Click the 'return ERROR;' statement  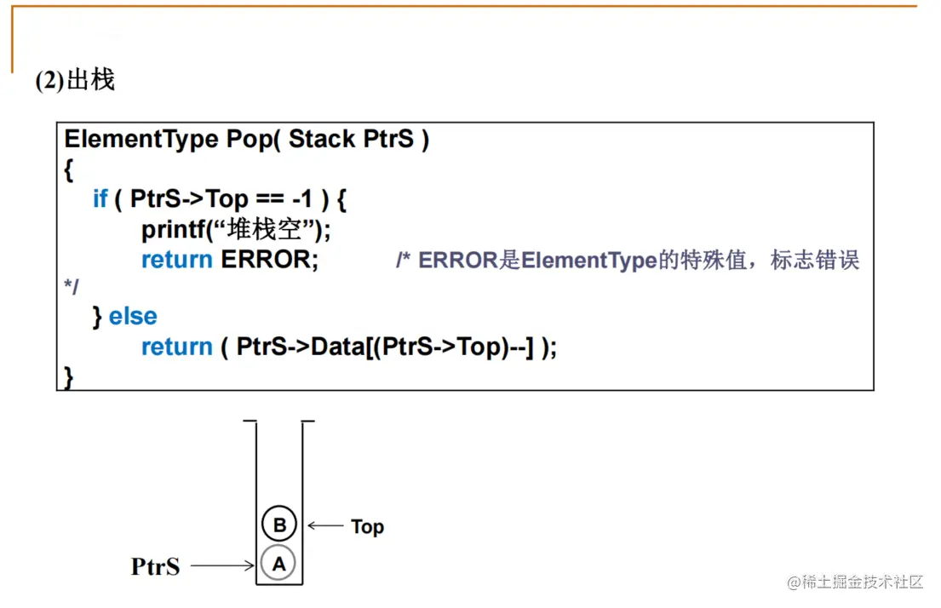[x=230, y=260]
